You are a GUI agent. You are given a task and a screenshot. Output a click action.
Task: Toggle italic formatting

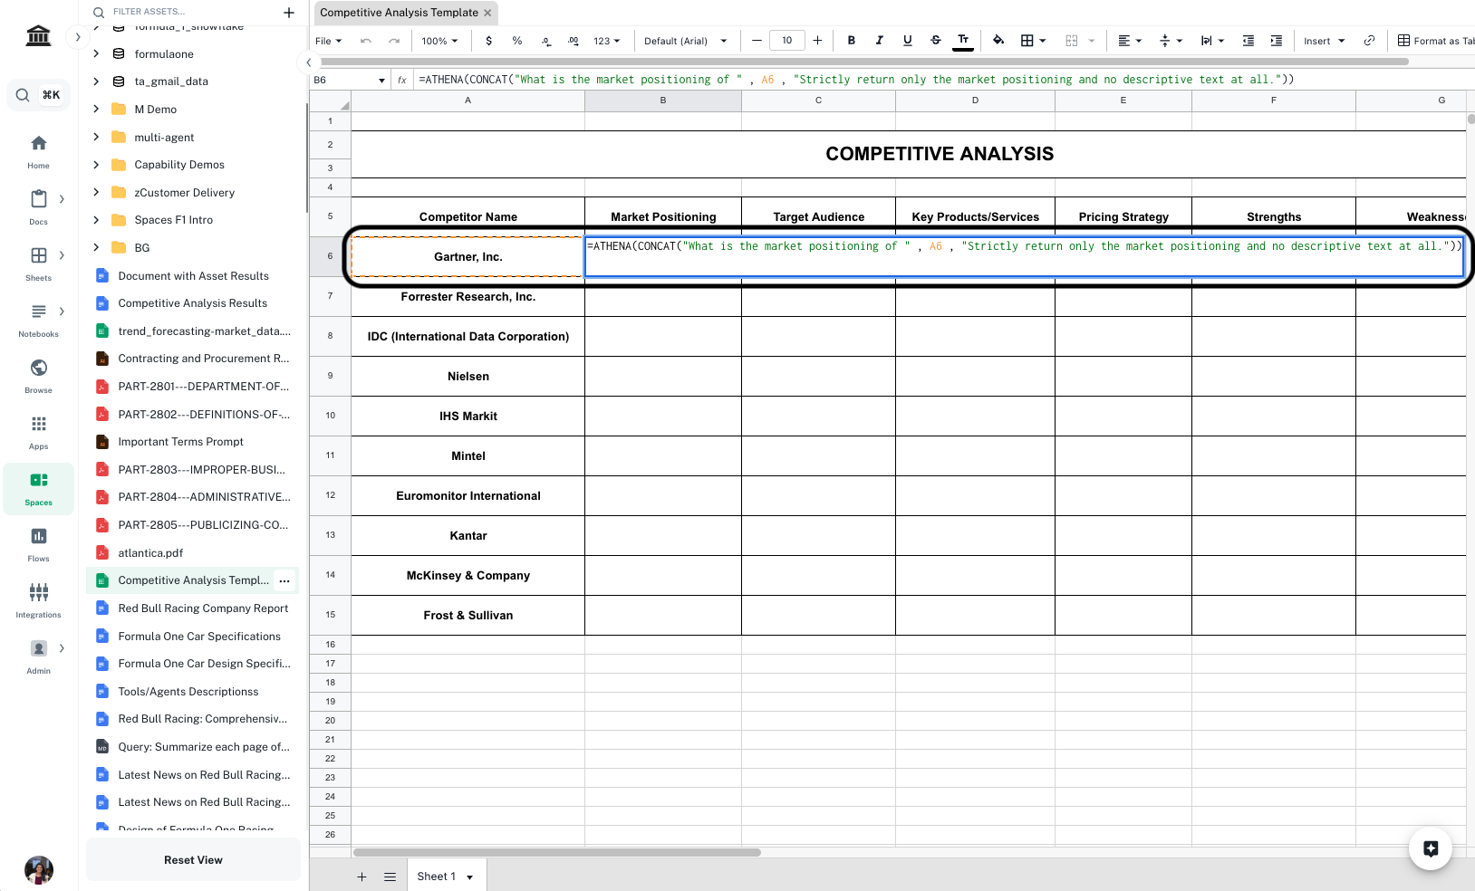pyautogui.click(x=879, y=41)
